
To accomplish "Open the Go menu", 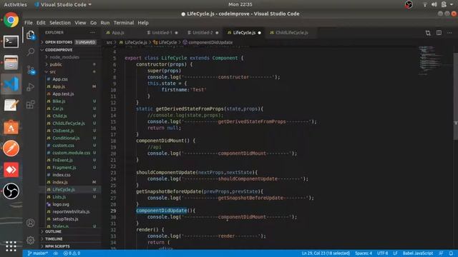I will point(93,23).
